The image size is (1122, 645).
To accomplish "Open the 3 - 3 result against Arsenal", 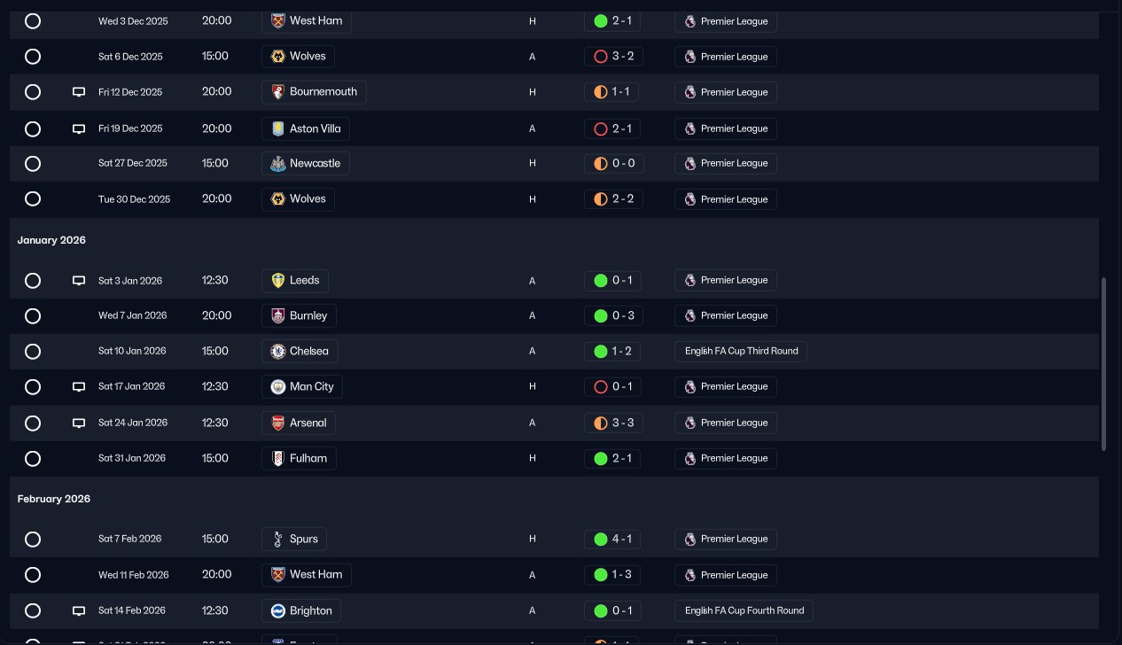I will (x=612, y=424).
